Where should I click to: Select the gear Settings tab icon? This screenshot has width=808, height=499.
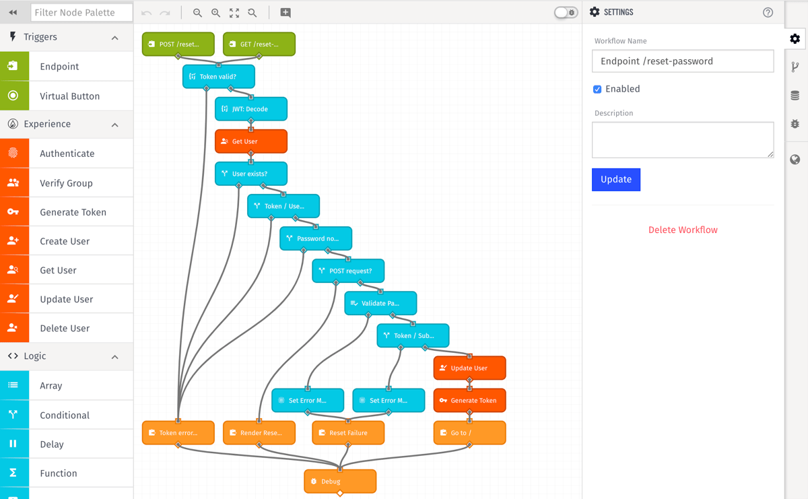point(795,39)
